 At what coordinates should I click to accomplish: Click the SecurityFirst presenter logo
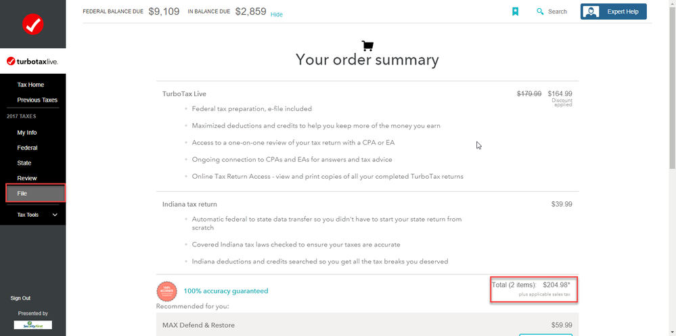click(x=32, y=325)
